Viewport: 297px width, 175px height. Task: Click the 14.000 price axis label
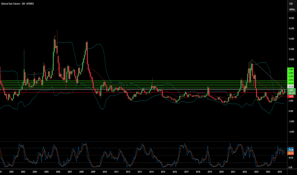(291, 39)
